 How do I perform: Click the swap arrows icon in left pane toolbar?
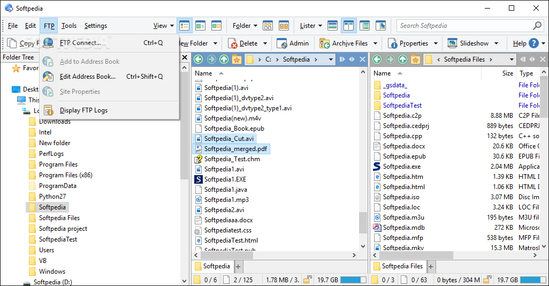[352, 59]
